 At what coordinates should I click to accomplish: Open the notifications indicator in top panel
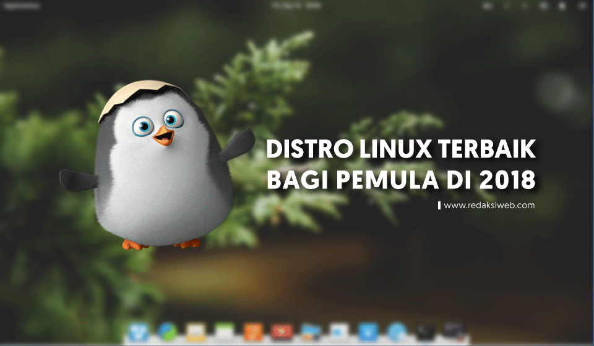tap(562, 6)
